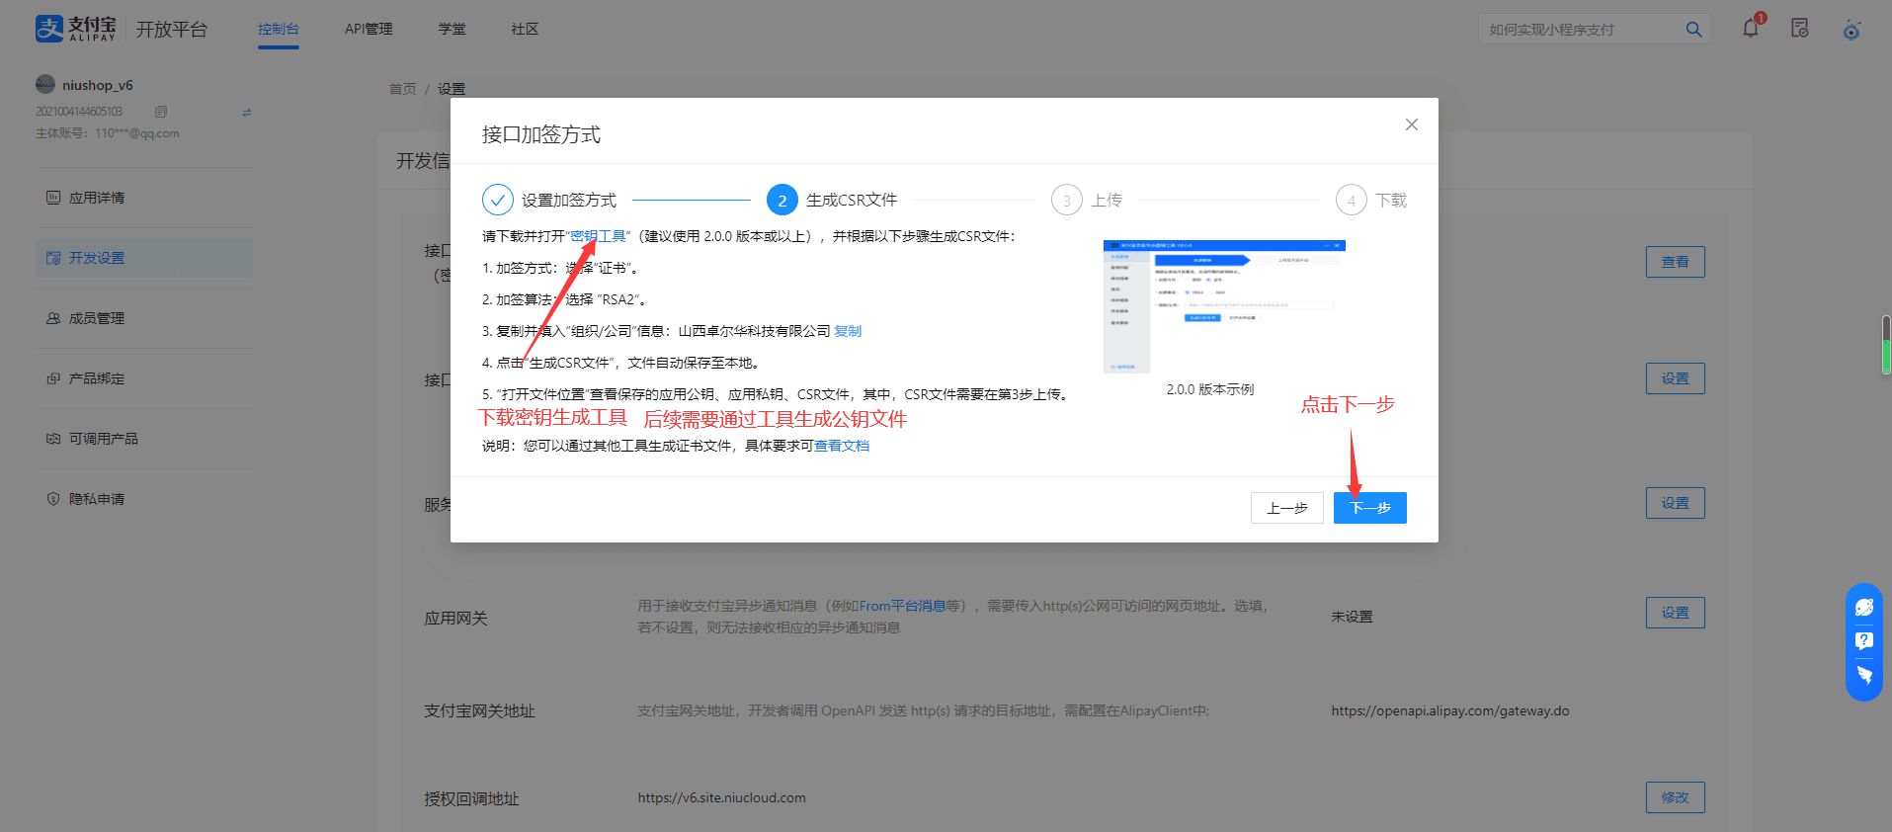Screen dimensions: 1892x832
Task: Click the top icon in floating widget
Action: (1864, 608)
